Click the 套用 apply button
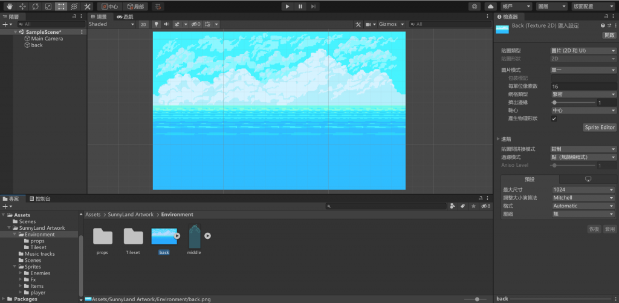The image size is (619, 303). [x=610, y=229]
